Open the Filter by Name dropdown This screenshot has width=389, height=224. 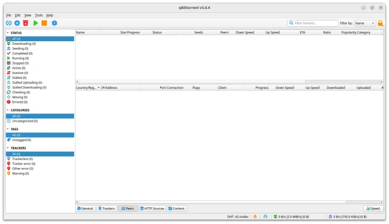(x=365, y=23)
